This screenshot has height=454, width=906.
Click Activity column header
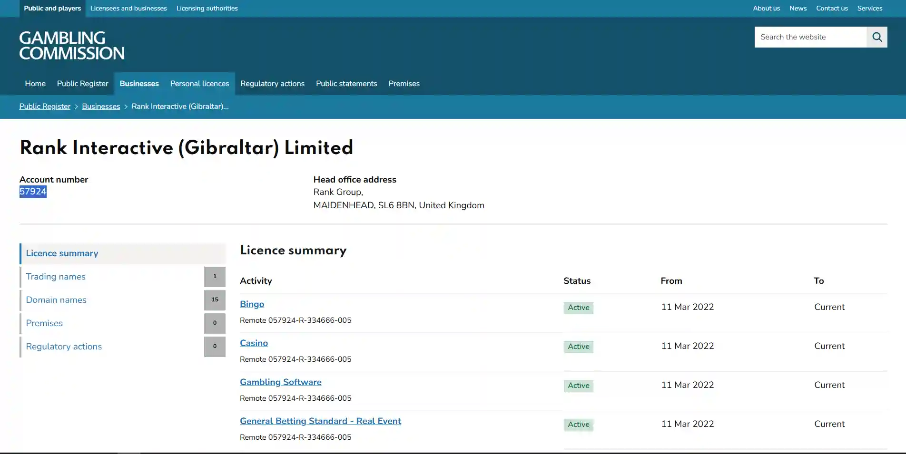(256, 281)
